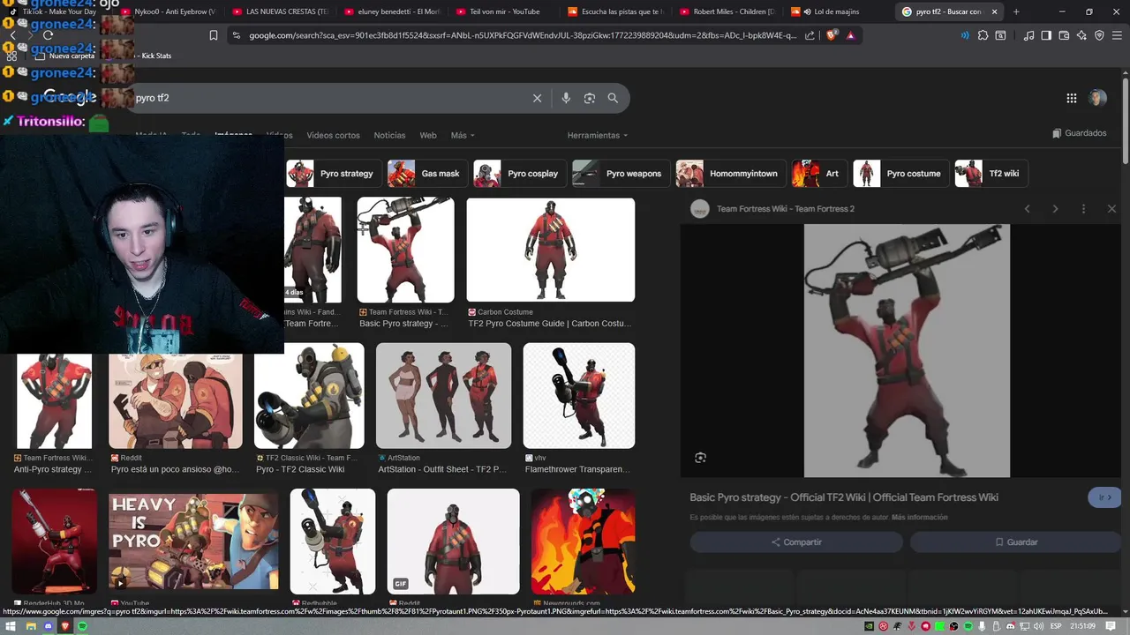Click the share icon in the address bar
The height and width of the screenshot is (635, 1130).
click(810, 35)
